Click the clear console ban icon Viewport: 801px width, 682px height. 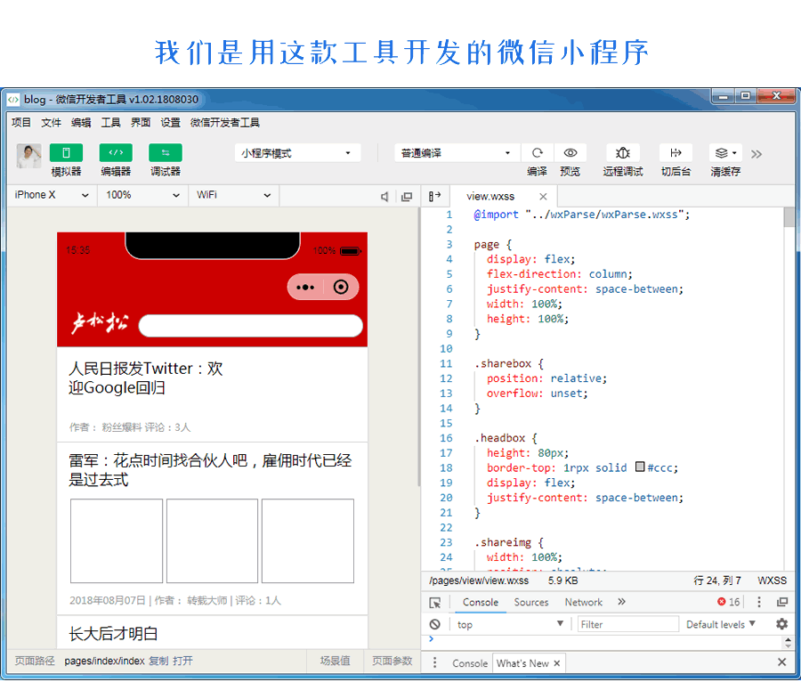[433, 624]
